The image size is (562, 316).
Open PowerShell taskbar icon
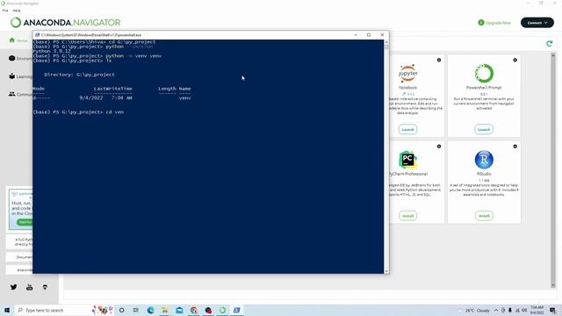coord(236,310)
